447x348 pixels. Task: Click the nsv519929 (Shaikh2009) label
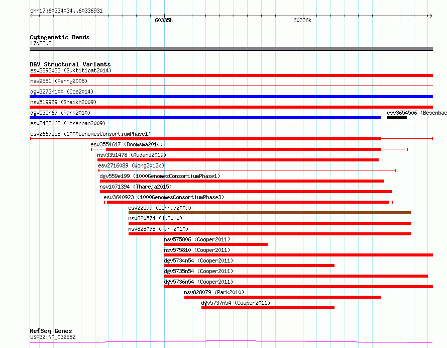tap(63, 102)
